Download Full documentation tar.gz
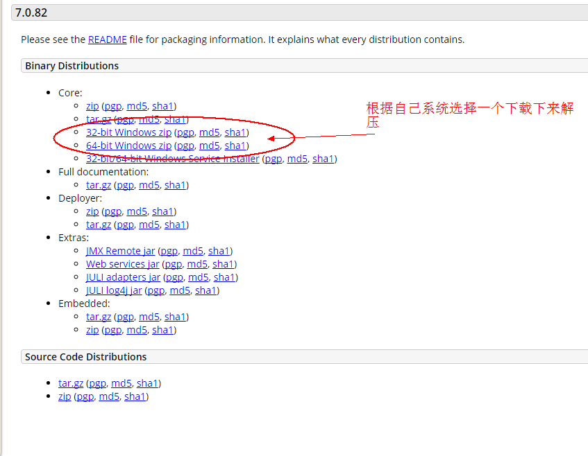 (99, 185)
